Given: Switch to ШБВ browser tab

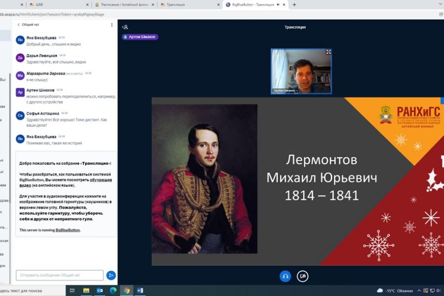Looking at the screenshot, I should 58,5.
